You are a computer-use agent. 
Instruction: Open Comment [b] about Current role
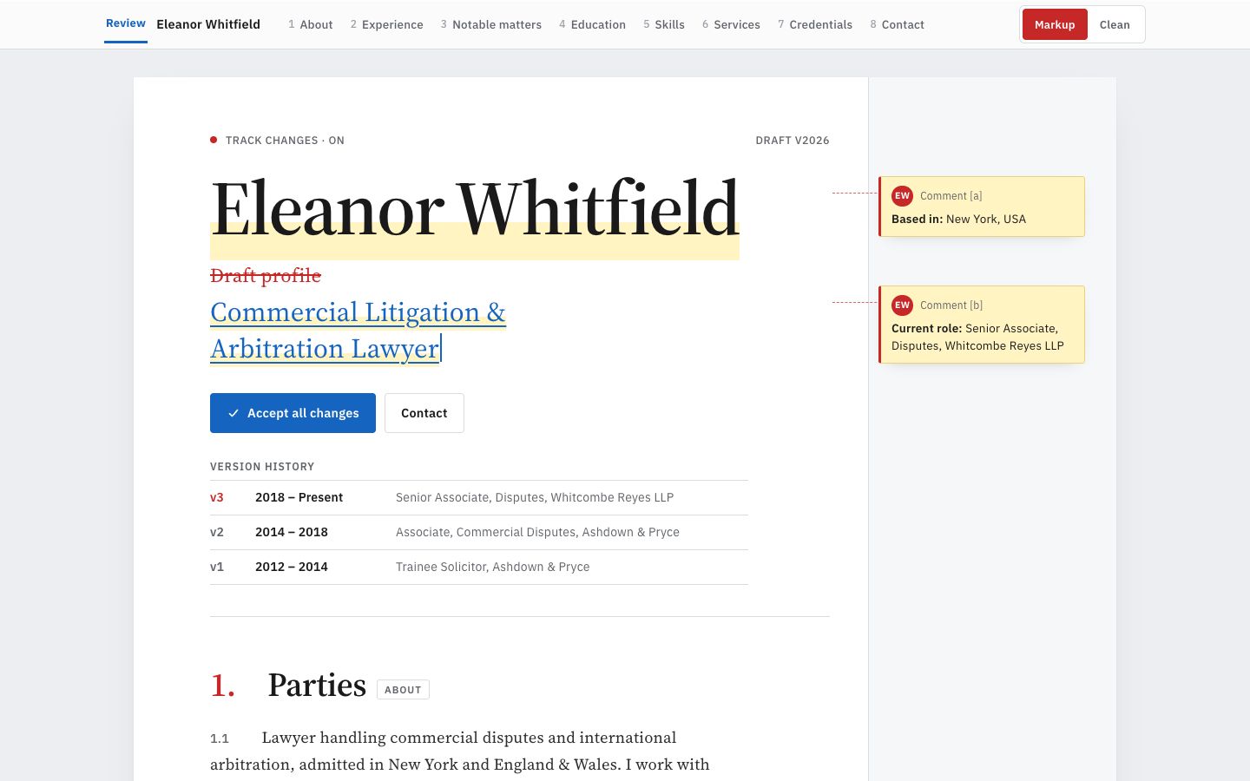(982, 325)
